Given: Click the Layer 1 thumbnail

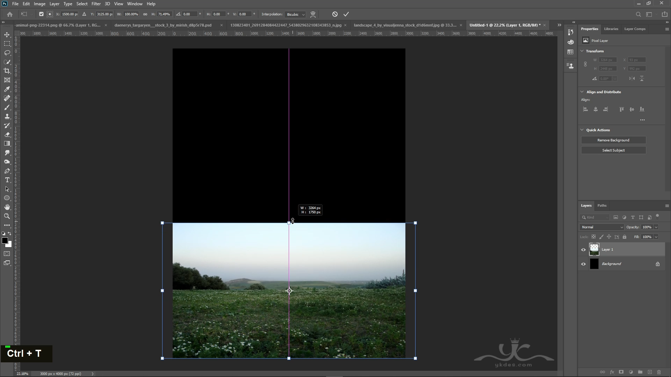Looking at the screenshot, I should click(594, 250).
